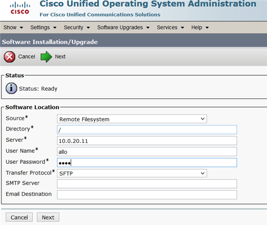Click the red Cancel X icon
The image size is (267, 225).
10,57
